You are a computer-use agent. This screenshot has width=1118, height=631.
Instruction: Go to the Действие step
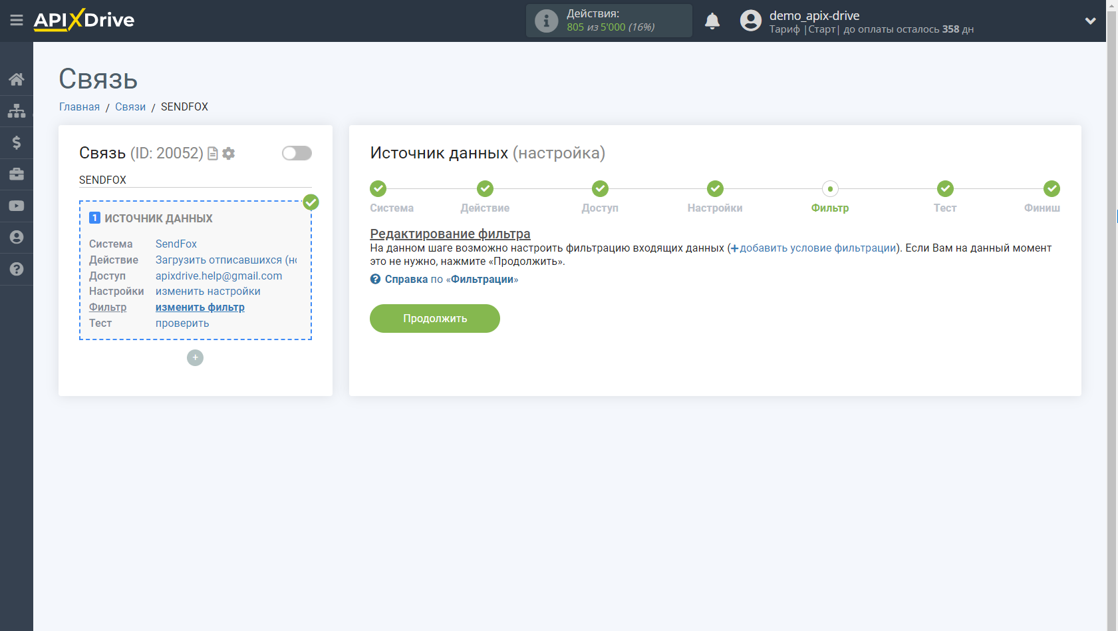pyautogui.click(x=485, y=197)
